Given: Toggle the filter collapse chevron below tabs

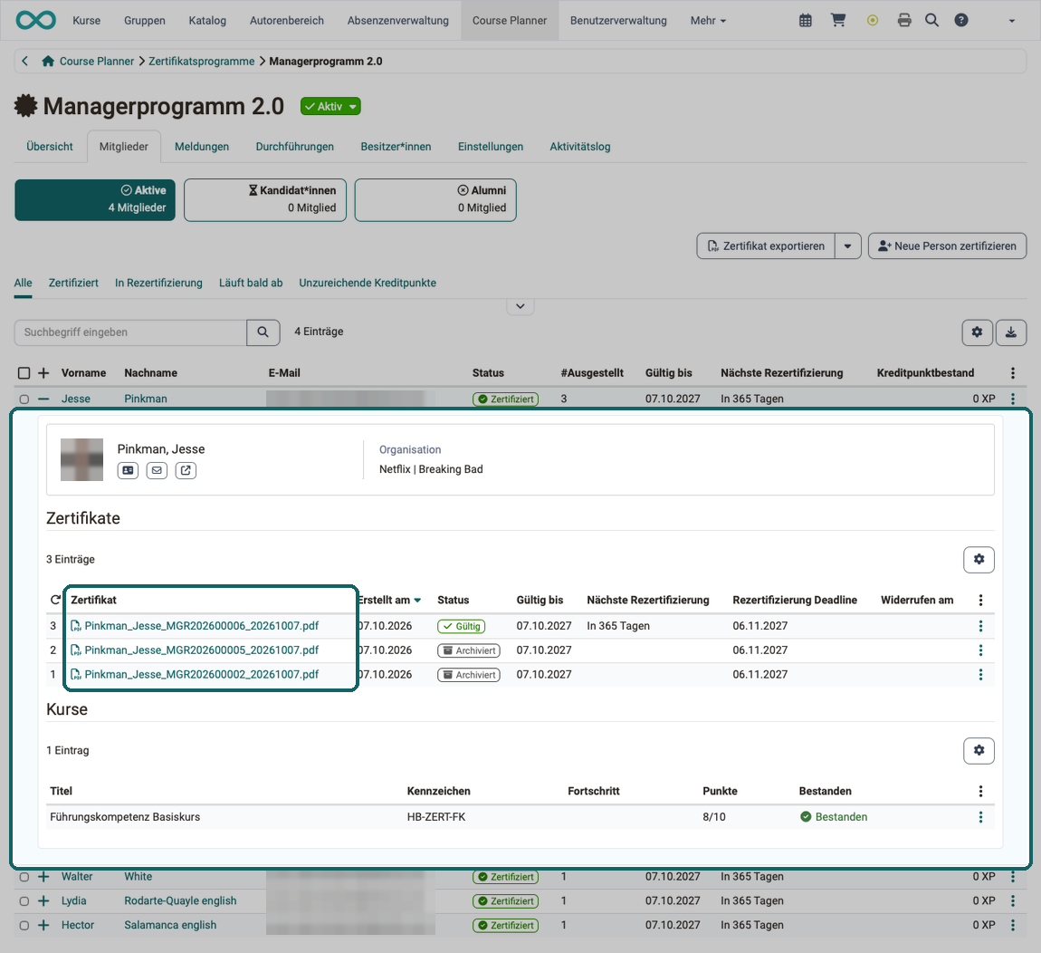Looking at the screenshot, I should tap(520, 306).
